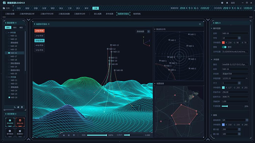Viewport: 255px width, 143px height.
Task: Open the 文件 file menu
Action: click(x=6, y=8)
